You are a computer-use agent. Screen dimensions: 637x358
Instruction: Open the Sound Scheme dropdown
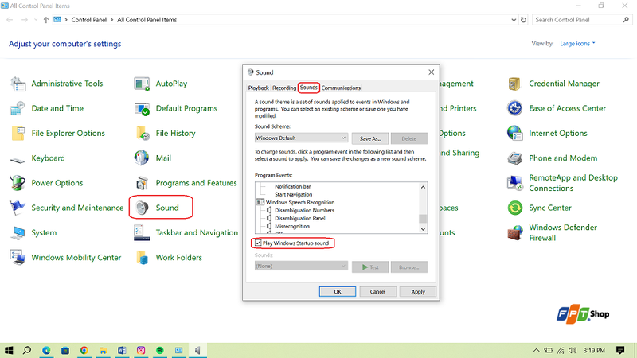(x=301, y=138)
